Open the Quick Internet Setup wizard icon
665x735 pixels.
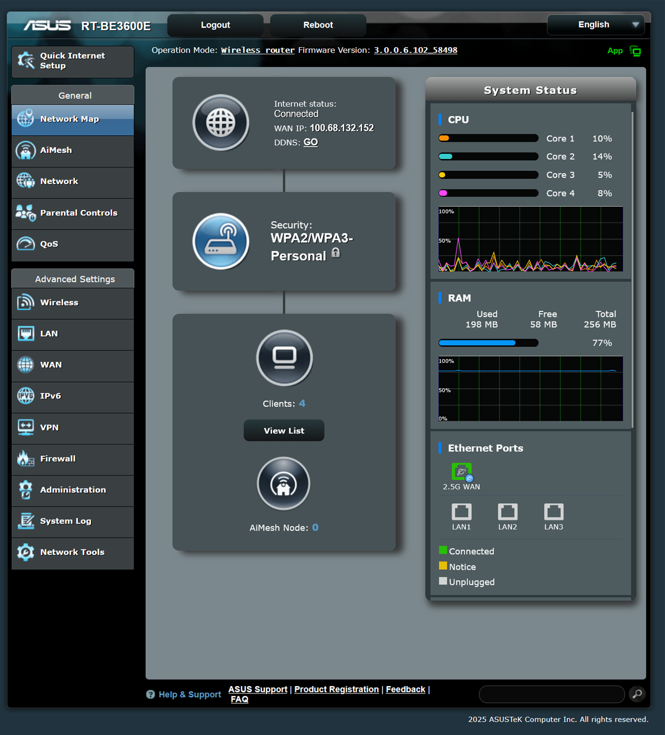(25, 60)
